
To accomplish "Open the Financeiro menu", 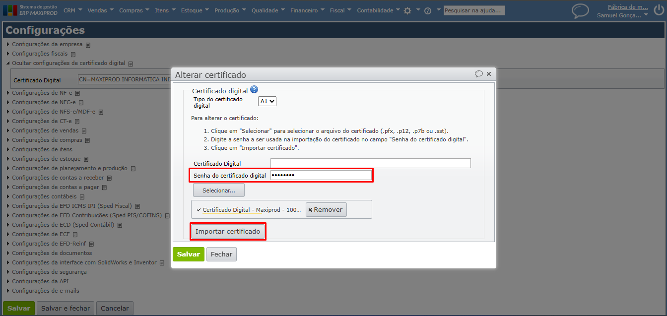I will tap(307, 10).
